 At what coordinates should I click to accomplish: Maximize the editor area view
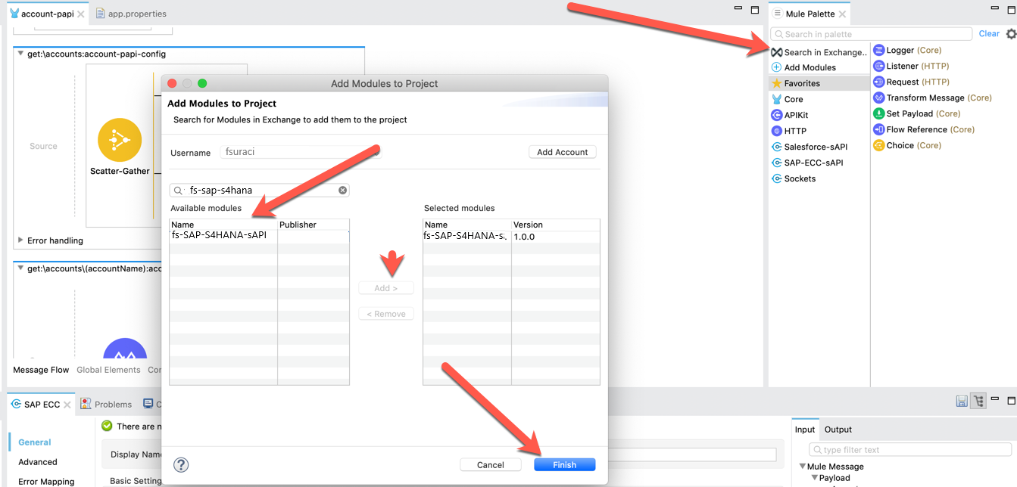click(754, 9)
